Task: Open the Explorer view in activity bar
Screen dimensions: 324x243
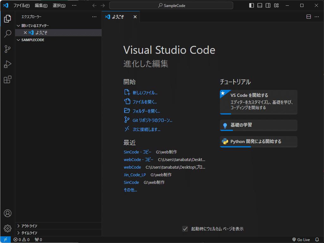Action: click(8, 19)
